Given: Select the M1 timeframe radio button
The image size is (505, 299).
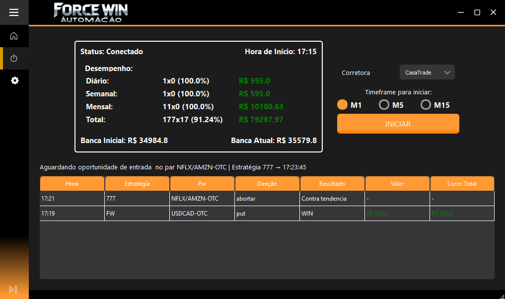Looking at the screenshot, I should [343, 105].
